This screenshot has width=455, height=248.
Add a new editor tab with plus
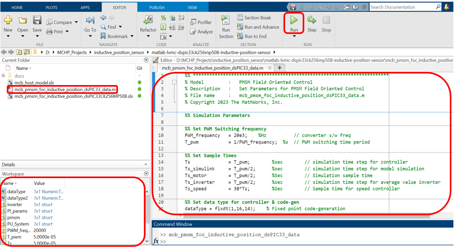click(x=279, y=68)
